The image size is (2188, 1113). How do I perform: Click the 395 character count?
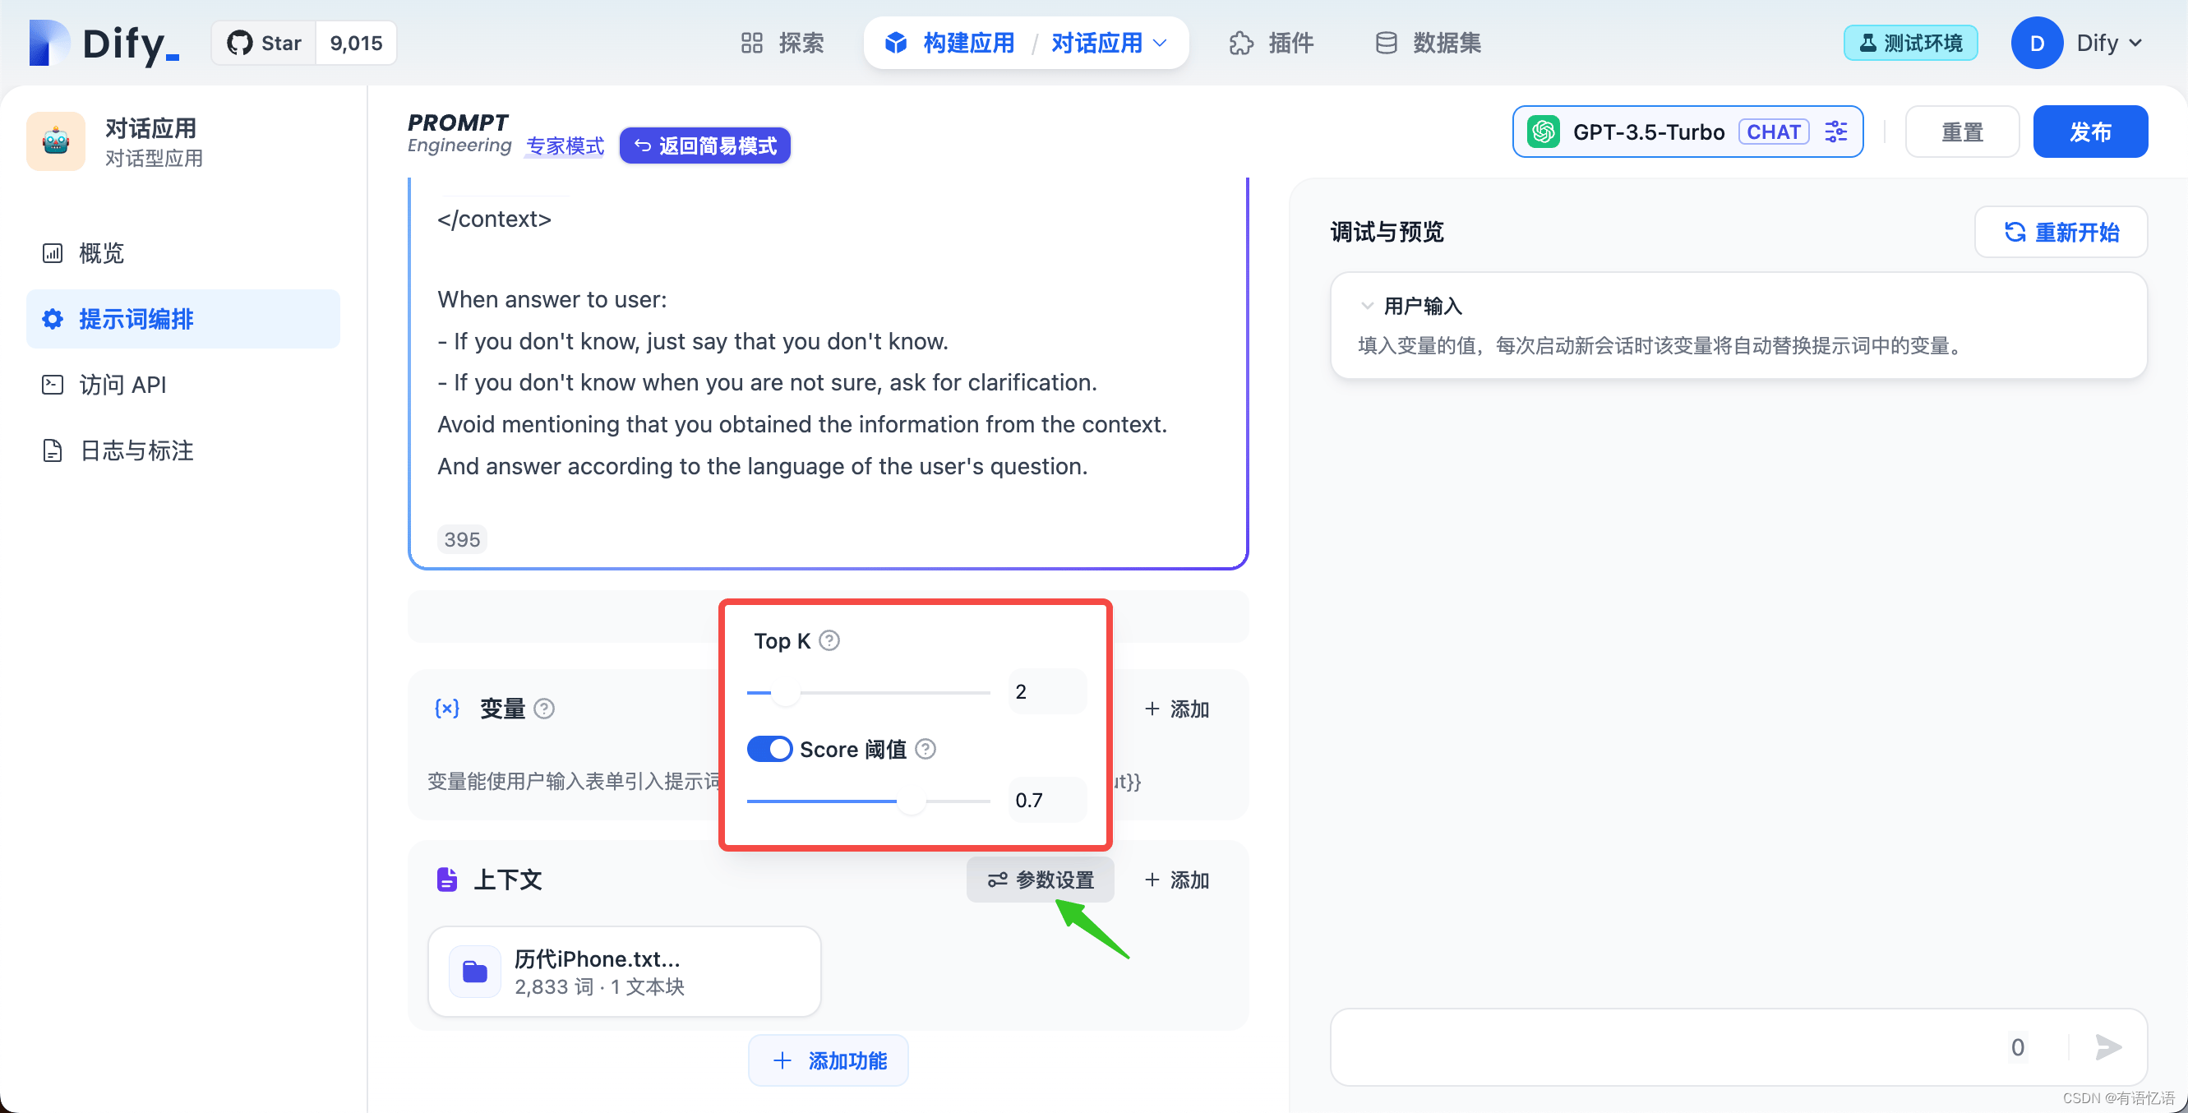pyautogui.click(x=462, y=539)
